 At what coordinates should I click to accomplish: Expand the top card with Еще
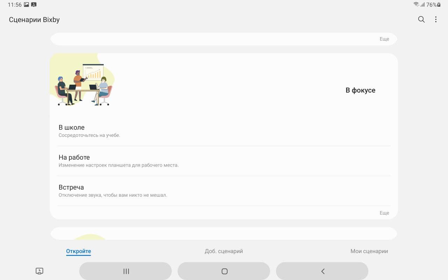(x=384, y=39)
